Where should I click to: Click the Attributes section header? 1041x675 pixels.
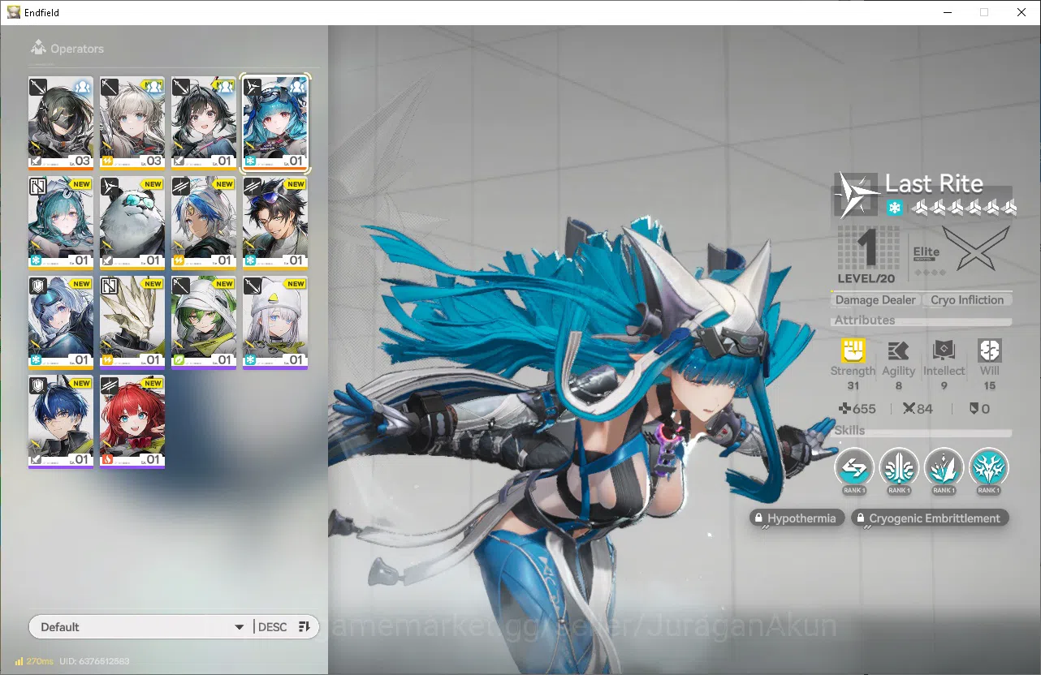coord(865,320)
